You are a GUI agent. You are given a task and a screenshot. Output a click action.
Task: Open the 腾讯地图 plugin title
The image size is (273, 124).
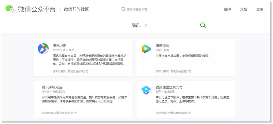pyautogui.click(x=60, y=46)
